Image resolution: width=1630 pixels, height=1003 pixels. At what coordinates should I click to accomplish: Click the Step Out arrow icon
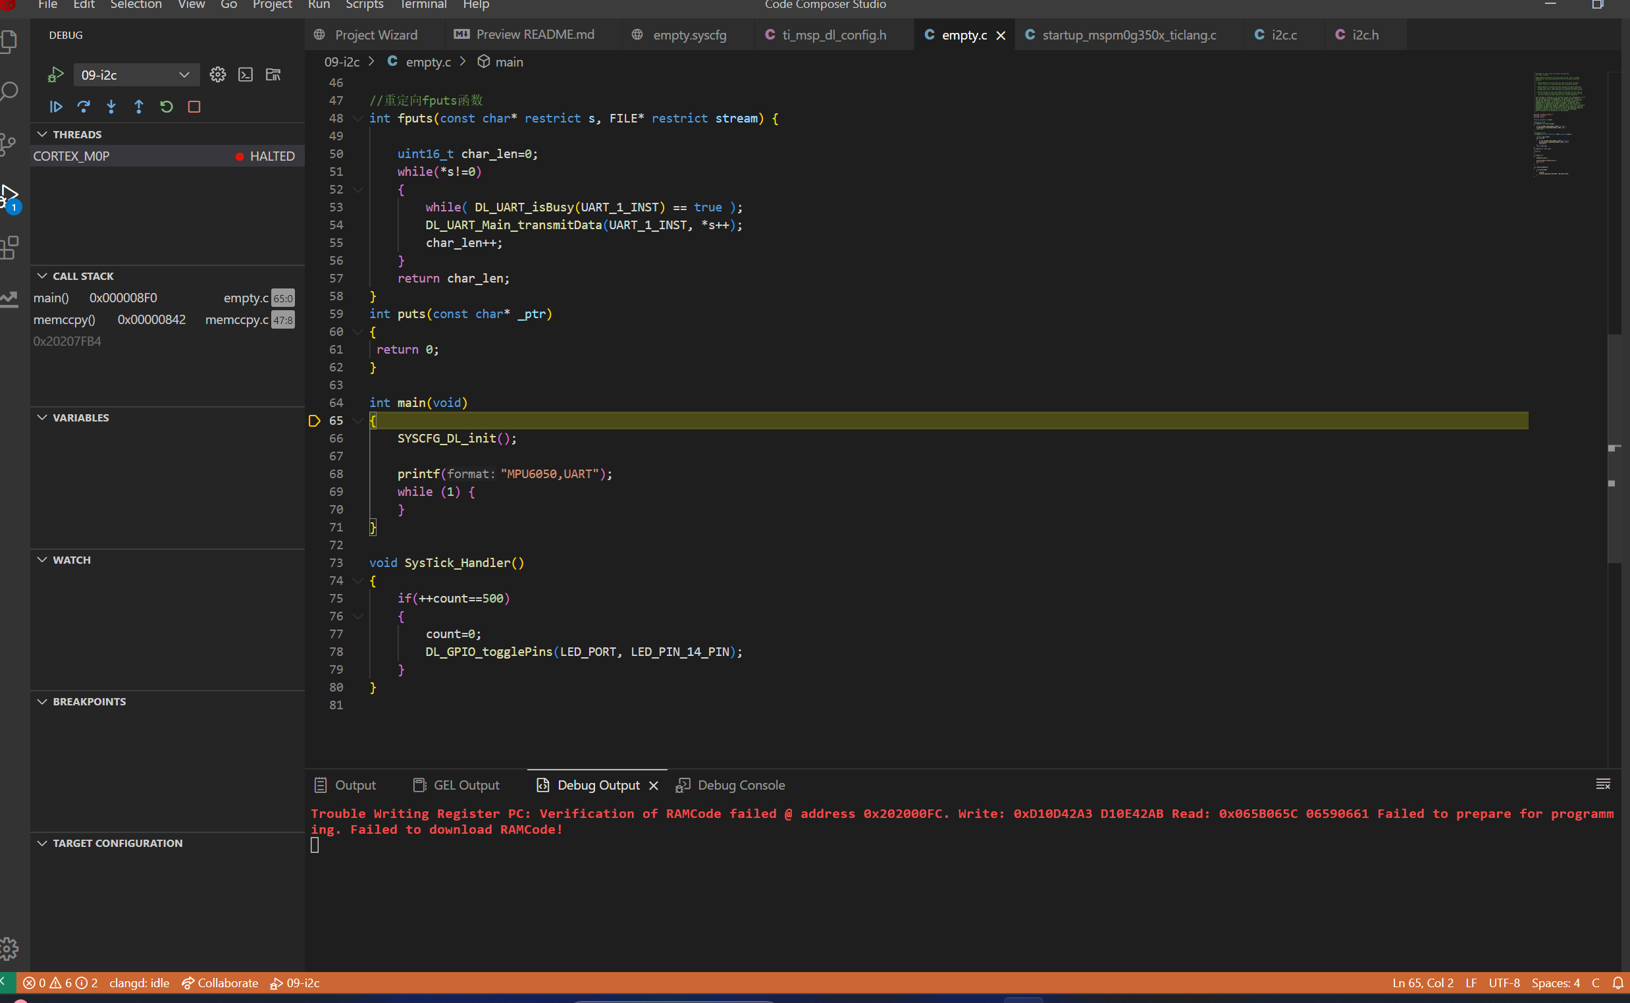pyautogui.click(x=139, y=107)
